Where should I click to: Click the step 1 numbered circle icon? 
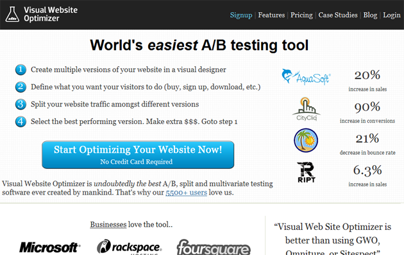[x=21, y=69]
